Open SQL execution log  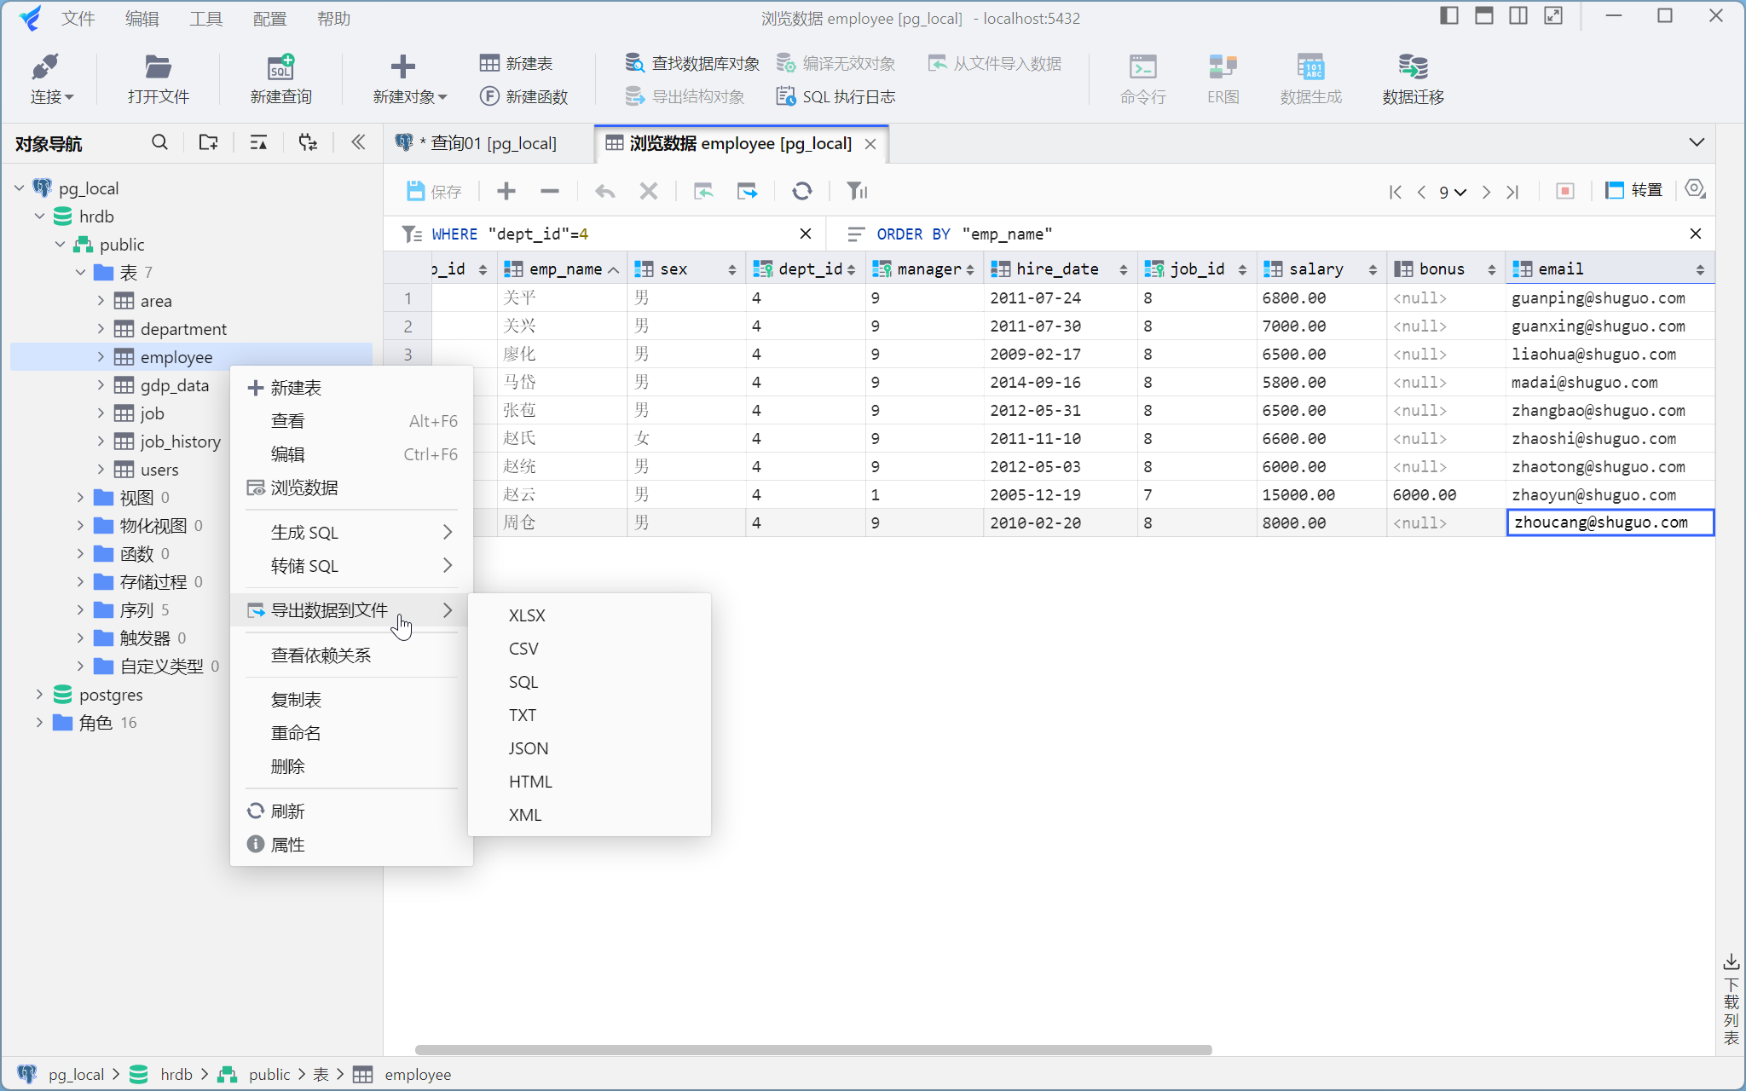click(836, 96)
